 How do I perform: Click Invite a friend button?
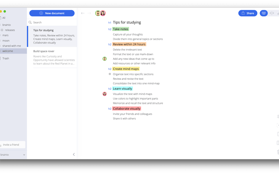pyautogui.click(x=12, y=145)
